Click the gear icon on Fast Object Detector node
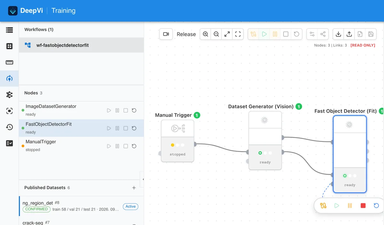This screenshot has height=225, width=384. click(349, 125)
